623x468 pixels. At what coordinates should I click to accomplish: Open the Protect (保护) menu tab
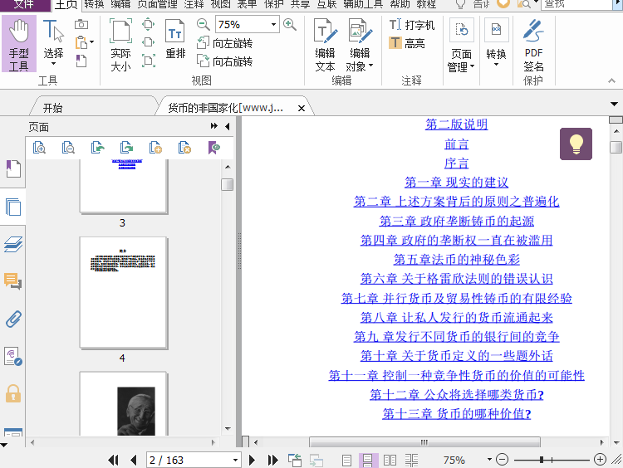[x=274, y=4]
